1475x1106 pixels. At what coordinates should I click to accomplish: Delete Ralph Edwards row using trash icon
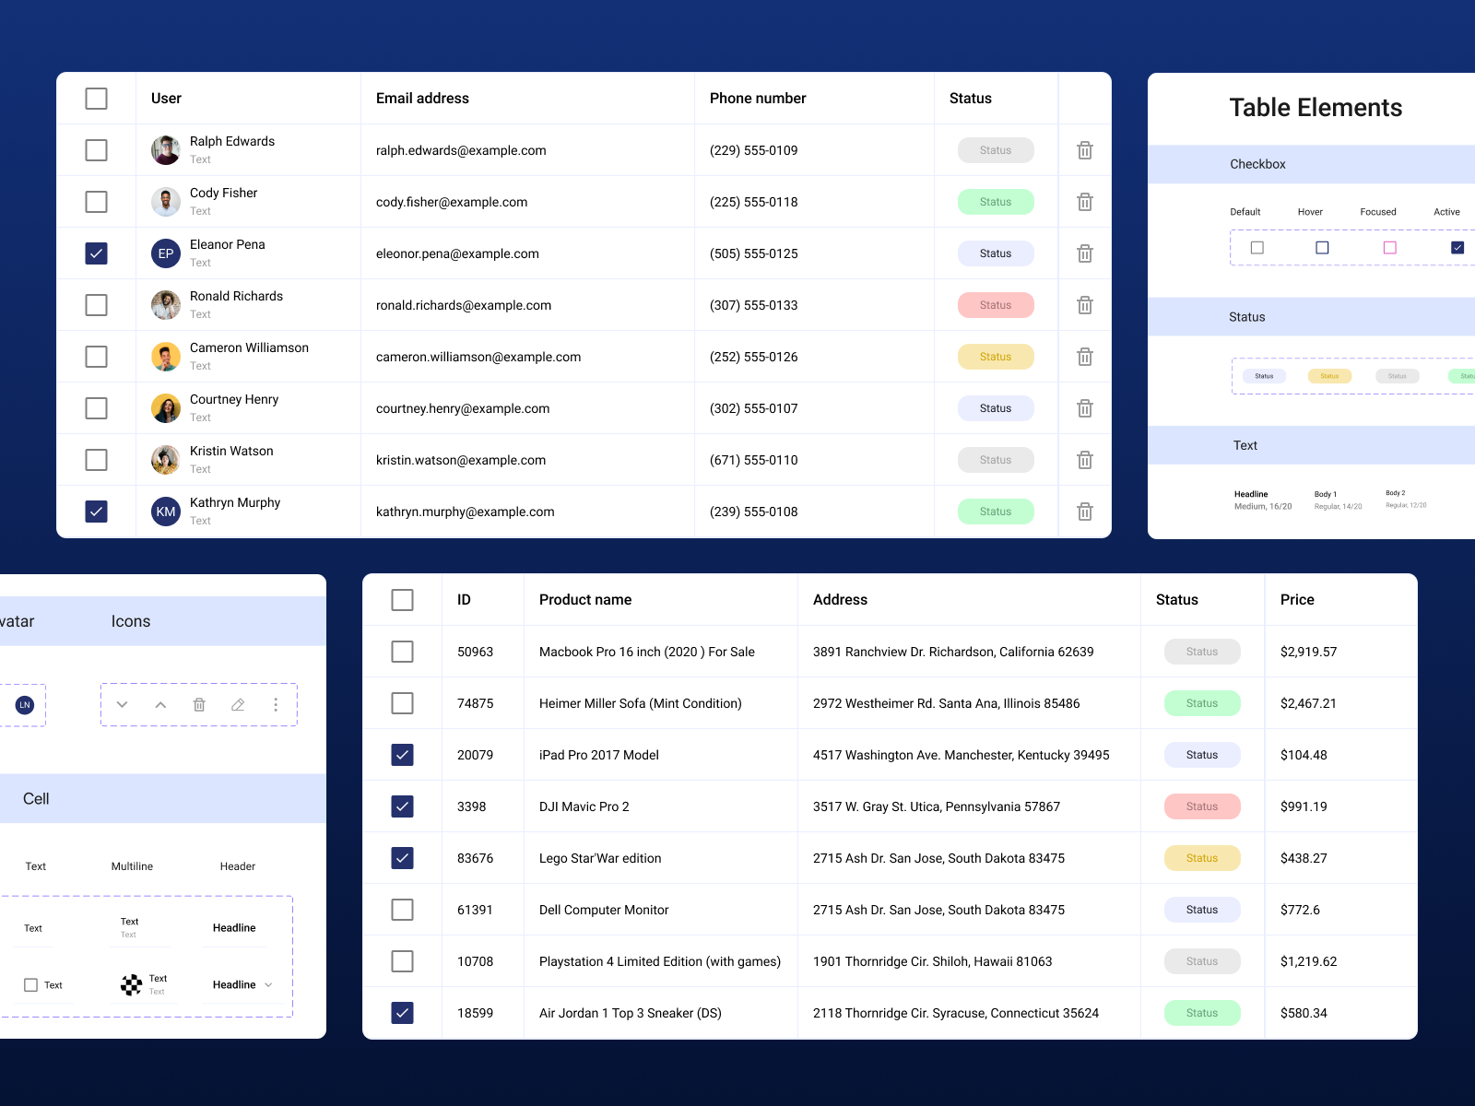[x=1084, y=149]
